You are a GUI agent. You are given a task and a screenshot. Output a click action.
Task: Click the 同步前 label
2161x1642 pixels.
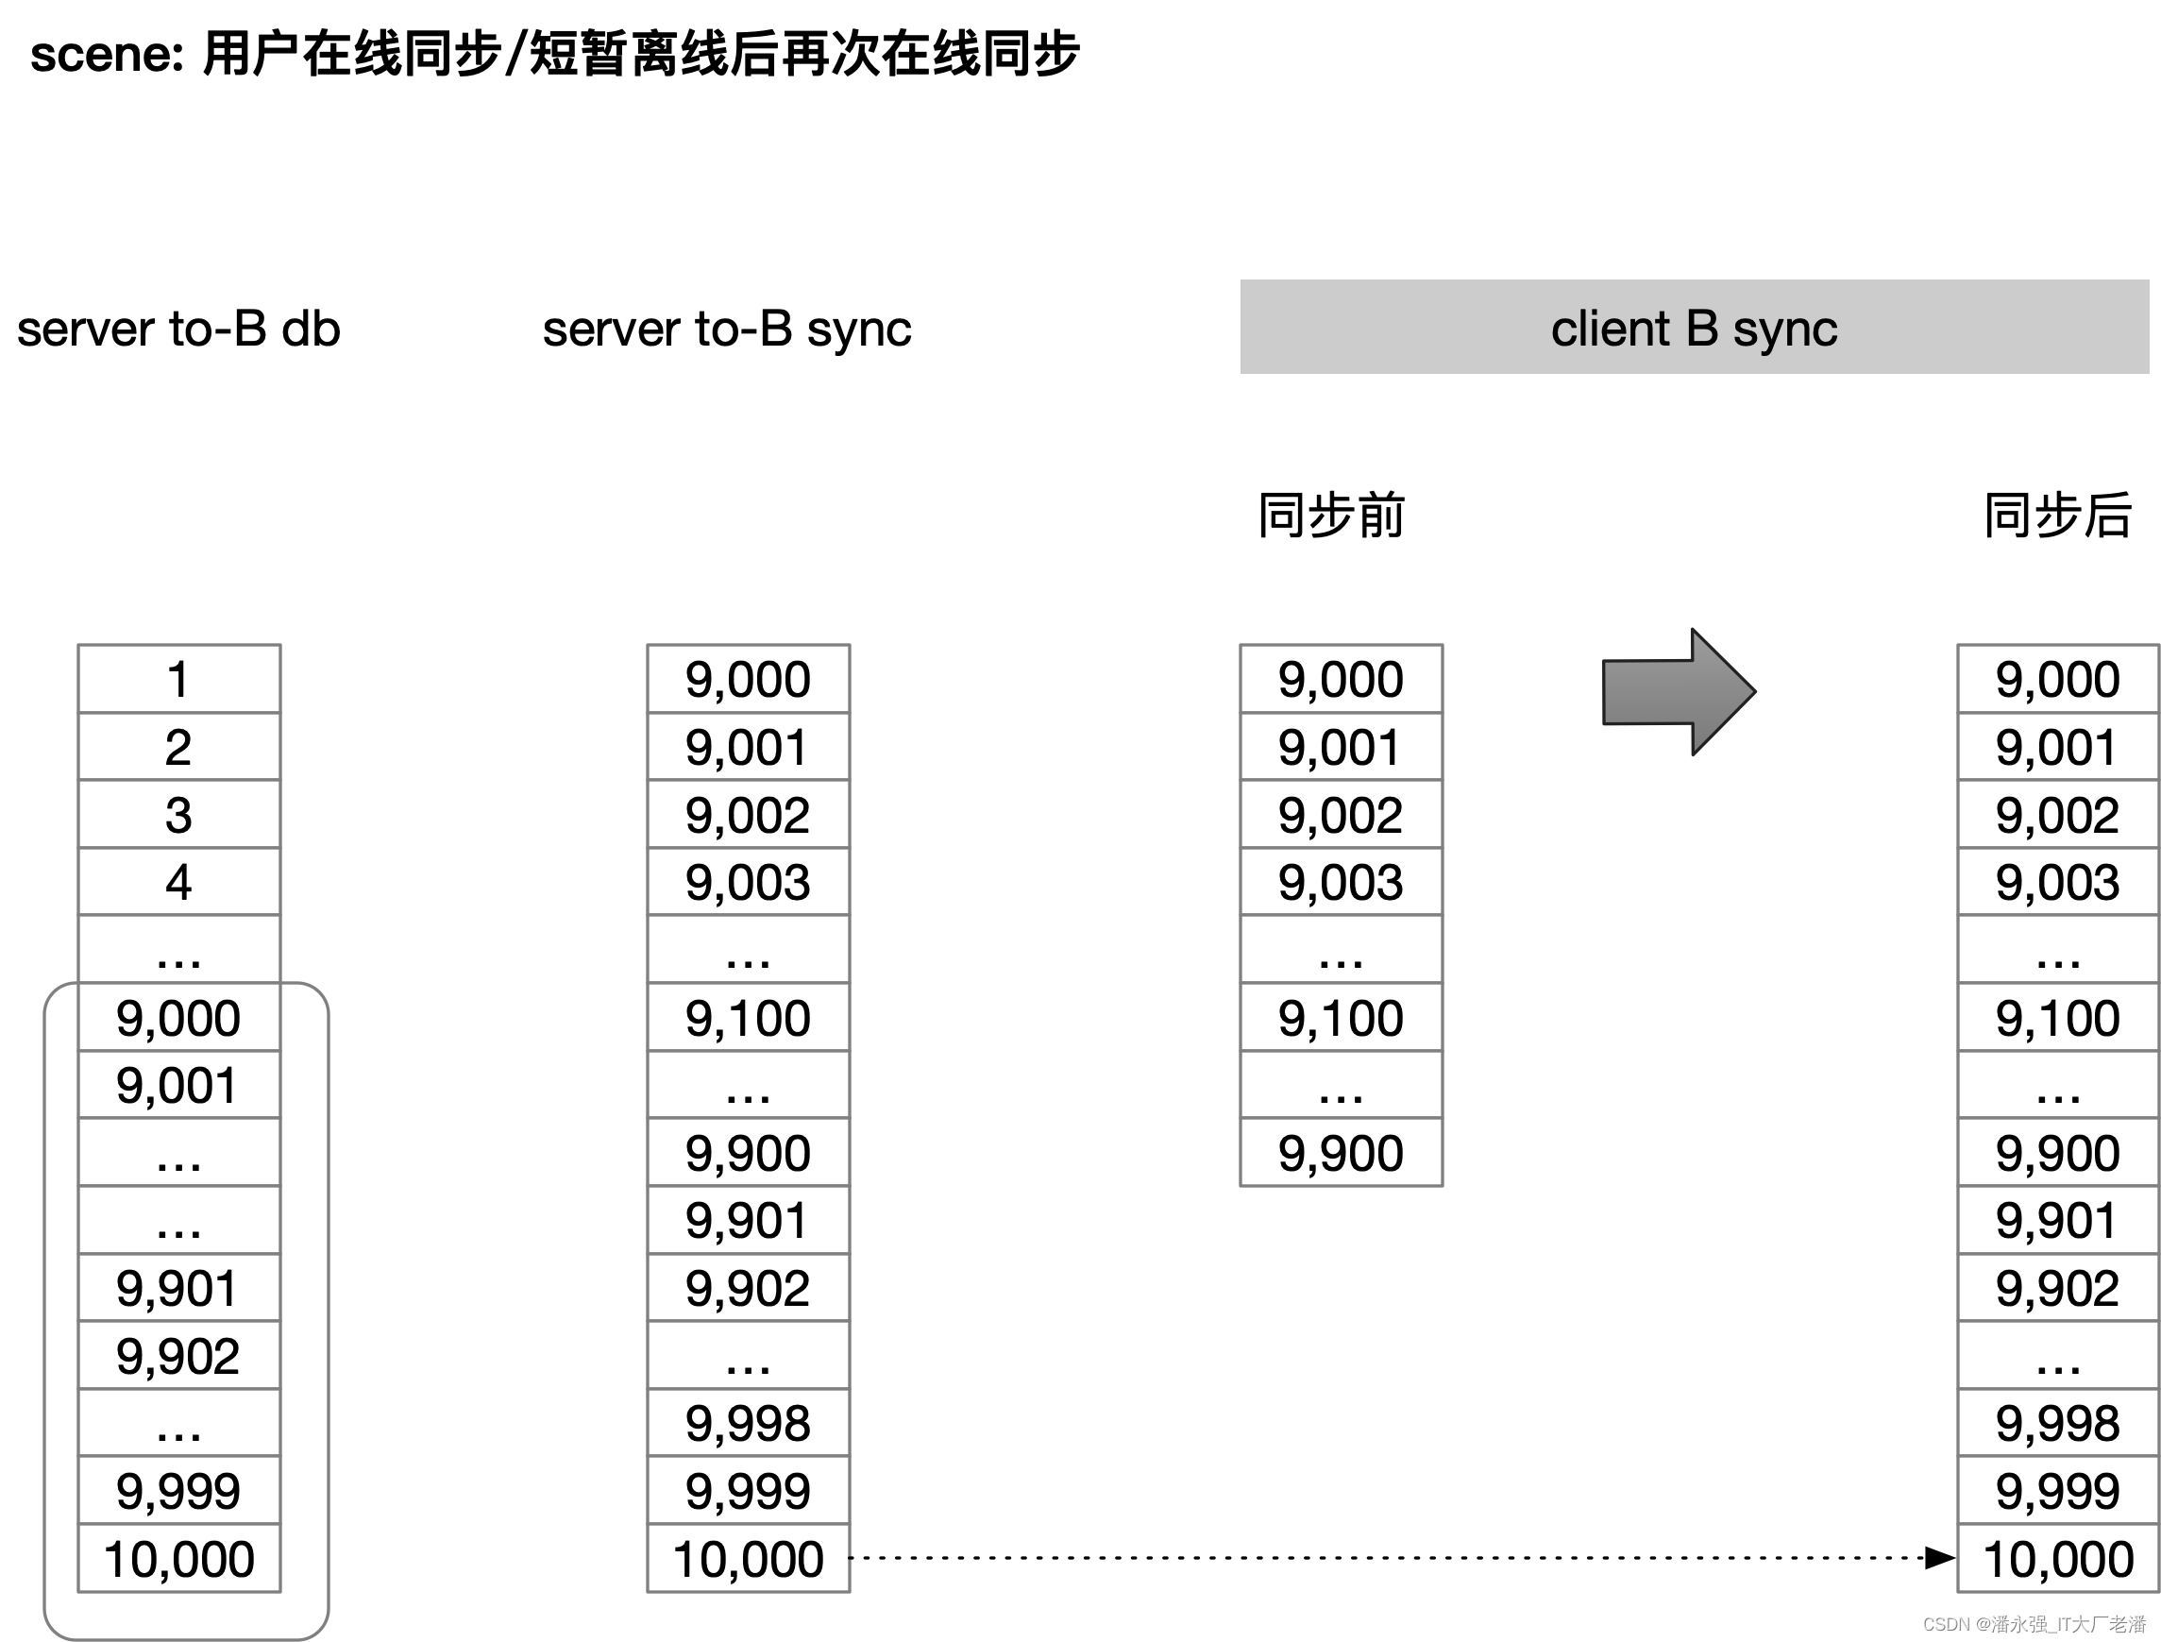pyautogui.click(x=1331, y=516)
